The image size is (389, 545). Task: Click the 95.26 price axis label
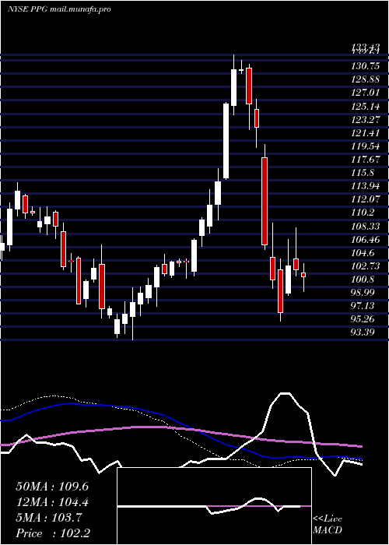coord(363,319)
